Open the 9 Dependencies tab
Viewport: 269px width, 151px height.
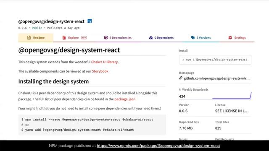[x=118, y=38]
